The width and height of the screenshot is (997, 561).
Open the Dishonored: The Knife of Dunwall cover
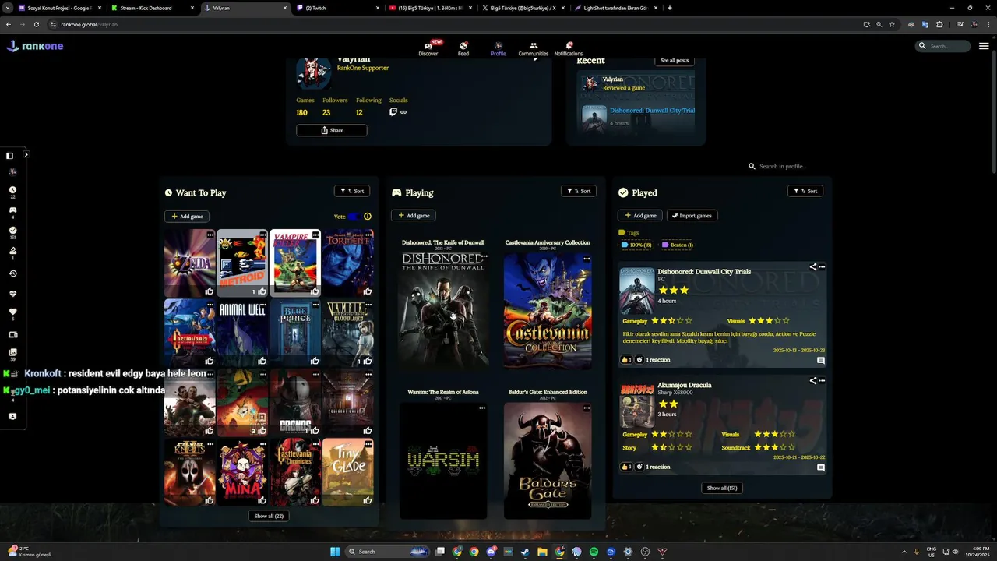click(443, 310)
